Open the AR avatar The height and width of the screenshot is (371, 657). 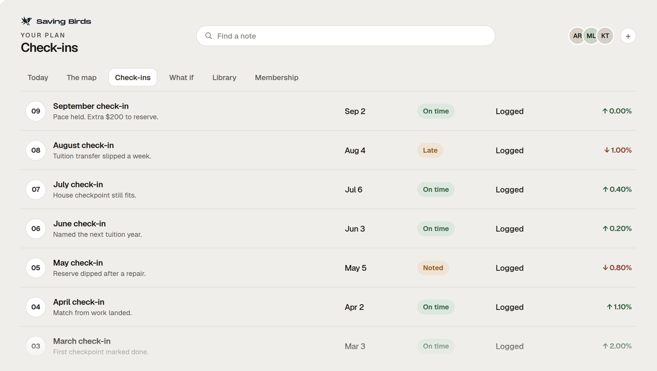click(577, 36)
